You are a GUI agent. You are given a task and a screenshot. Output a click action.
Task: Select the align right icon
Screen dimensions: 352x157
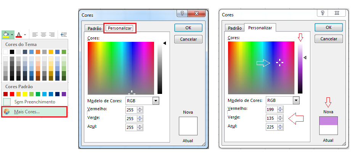click(52, 35)
